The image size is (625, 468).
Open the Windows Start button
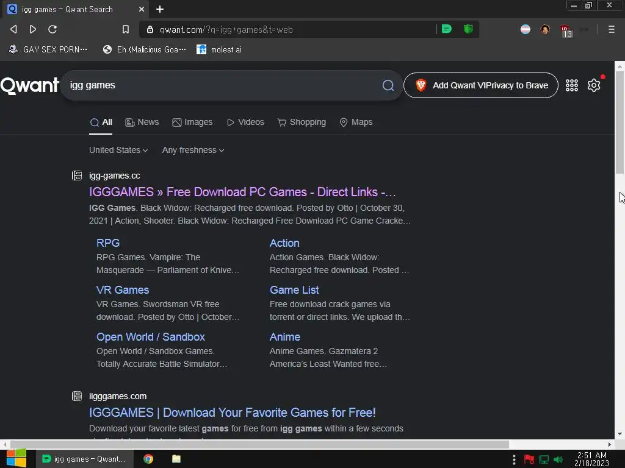16,458
